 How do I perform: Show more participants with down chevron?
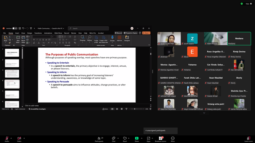click(204, 113)
